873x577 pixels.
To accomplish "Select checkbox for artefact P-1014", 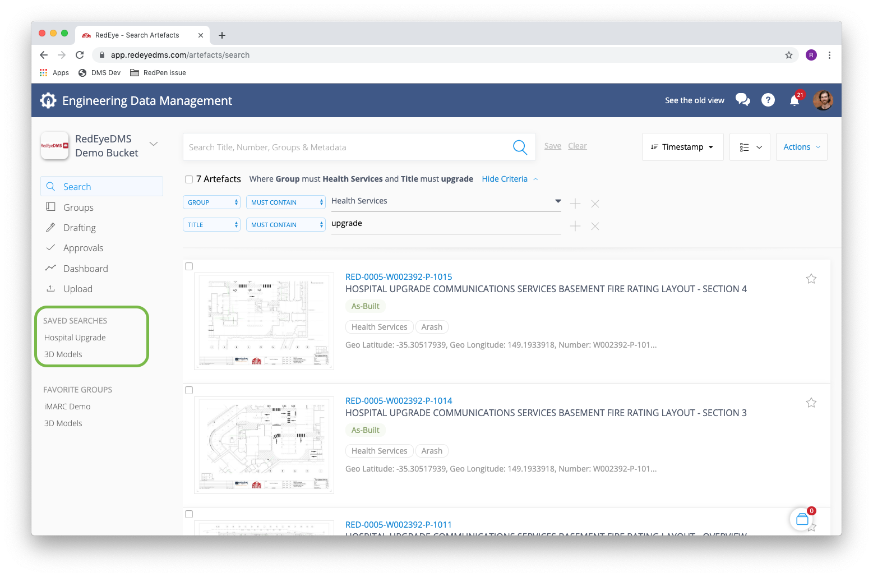I will (189, 390).
